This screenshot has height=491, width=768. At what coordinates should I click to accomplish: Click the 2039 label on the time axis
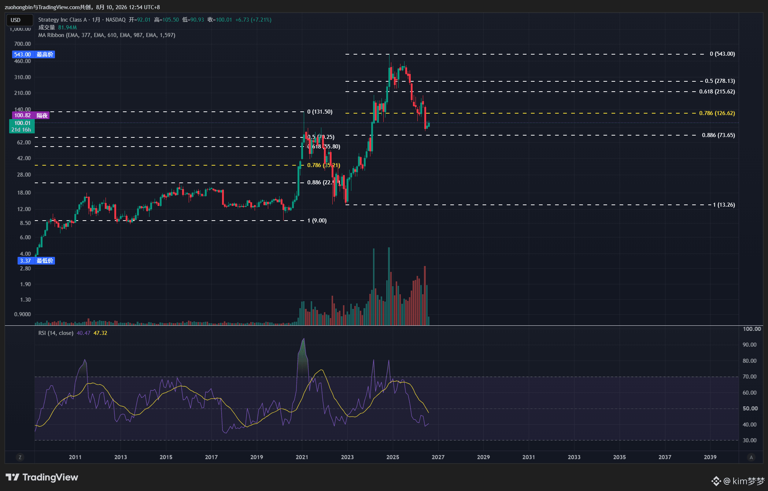(710, 457)
